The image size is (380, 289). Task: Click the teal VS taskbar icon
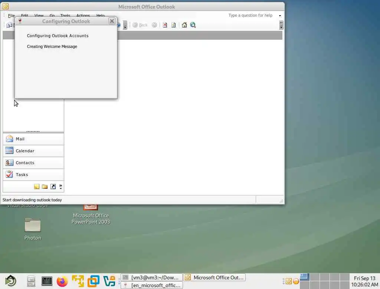(x=109, y=281)
